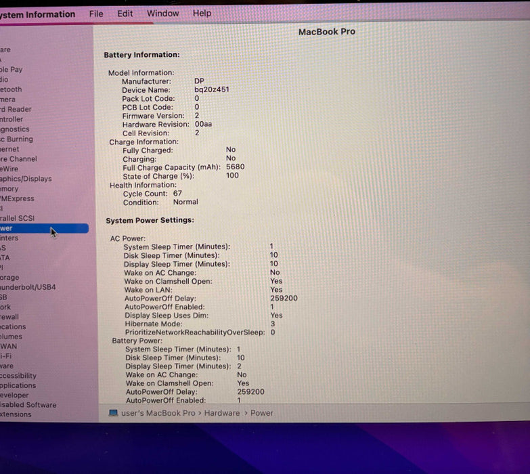Select Camera in the sidebar
The height and width of the screenshot is (474, 530).
pos(7,100)
